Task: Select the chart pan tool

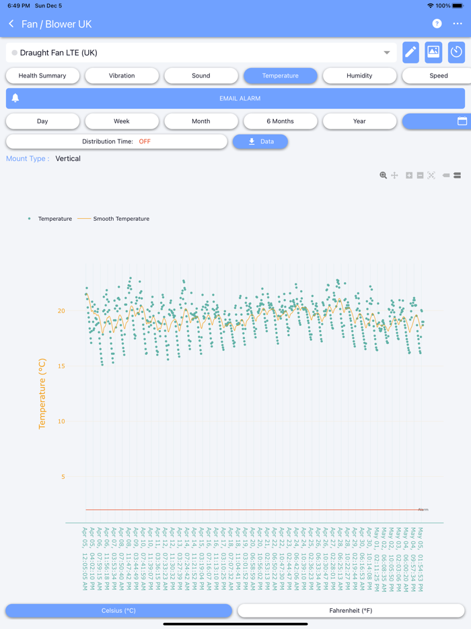Action: pyautogui.click(x=394, y=175)
